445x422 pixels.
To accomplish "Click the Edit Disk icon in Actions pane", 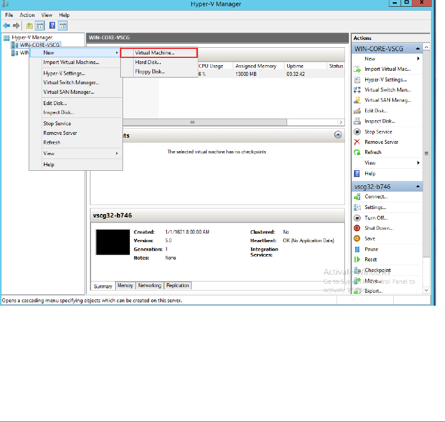I will coord(357,111).
